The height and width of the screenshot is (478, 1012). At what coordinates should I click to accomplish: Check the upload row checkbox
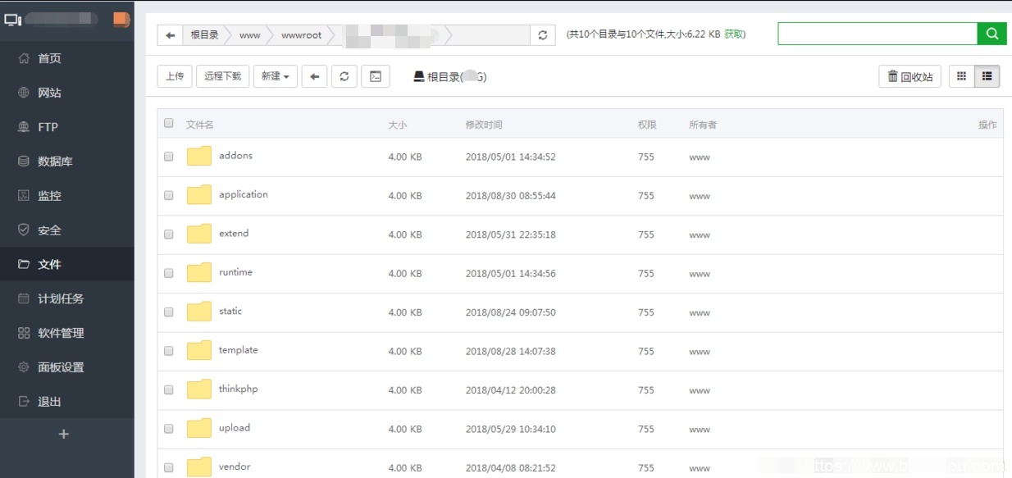169,429
